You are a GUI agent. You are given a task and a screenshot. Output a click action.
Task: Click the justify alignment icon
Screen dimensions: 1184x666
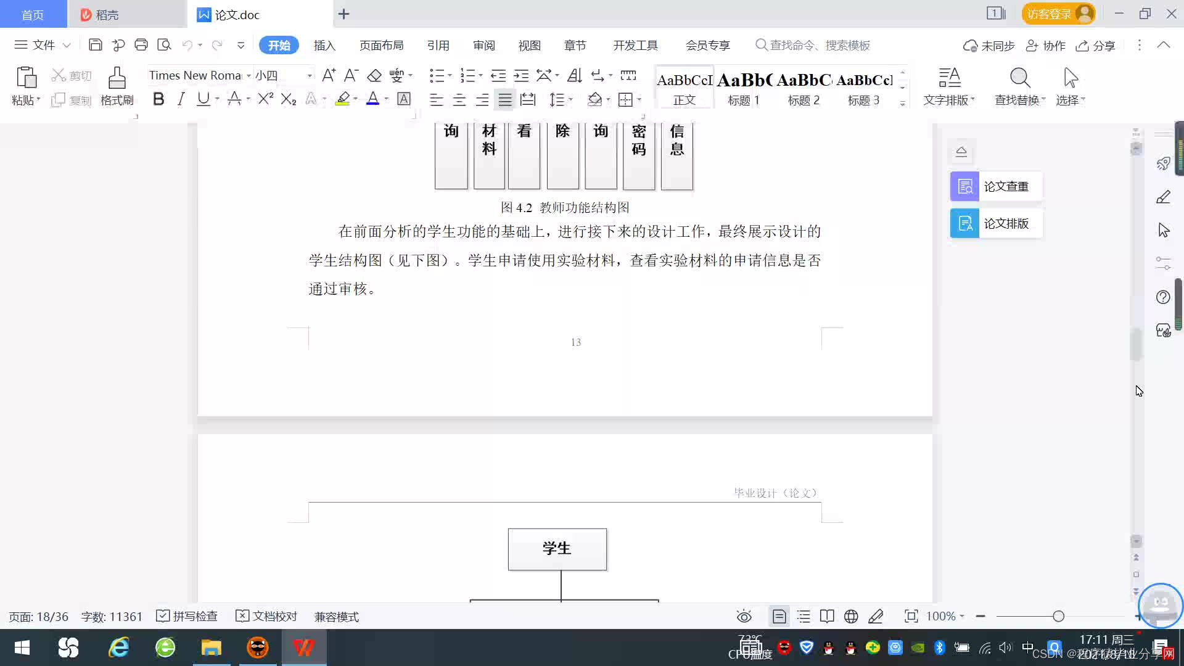(x=505, y=99)
